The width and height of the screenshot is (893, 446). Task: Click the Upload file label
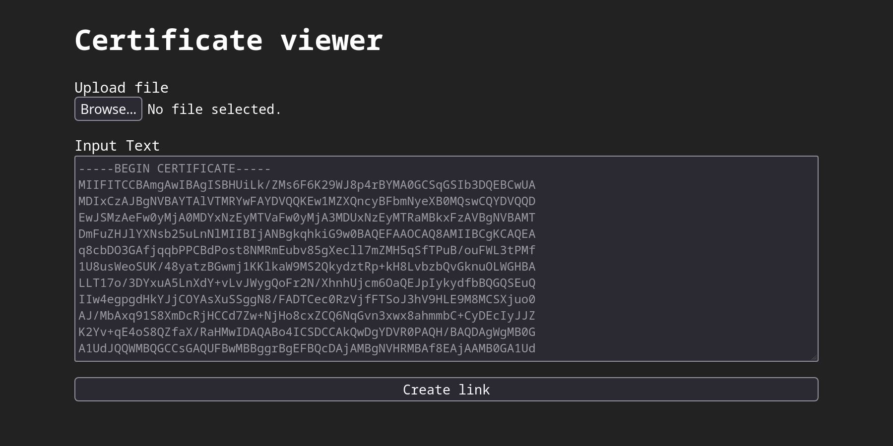point(122,88)
